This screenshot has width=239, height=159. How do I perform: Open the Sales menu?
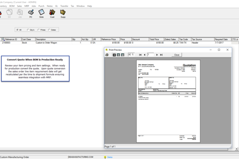pos(20,6)
